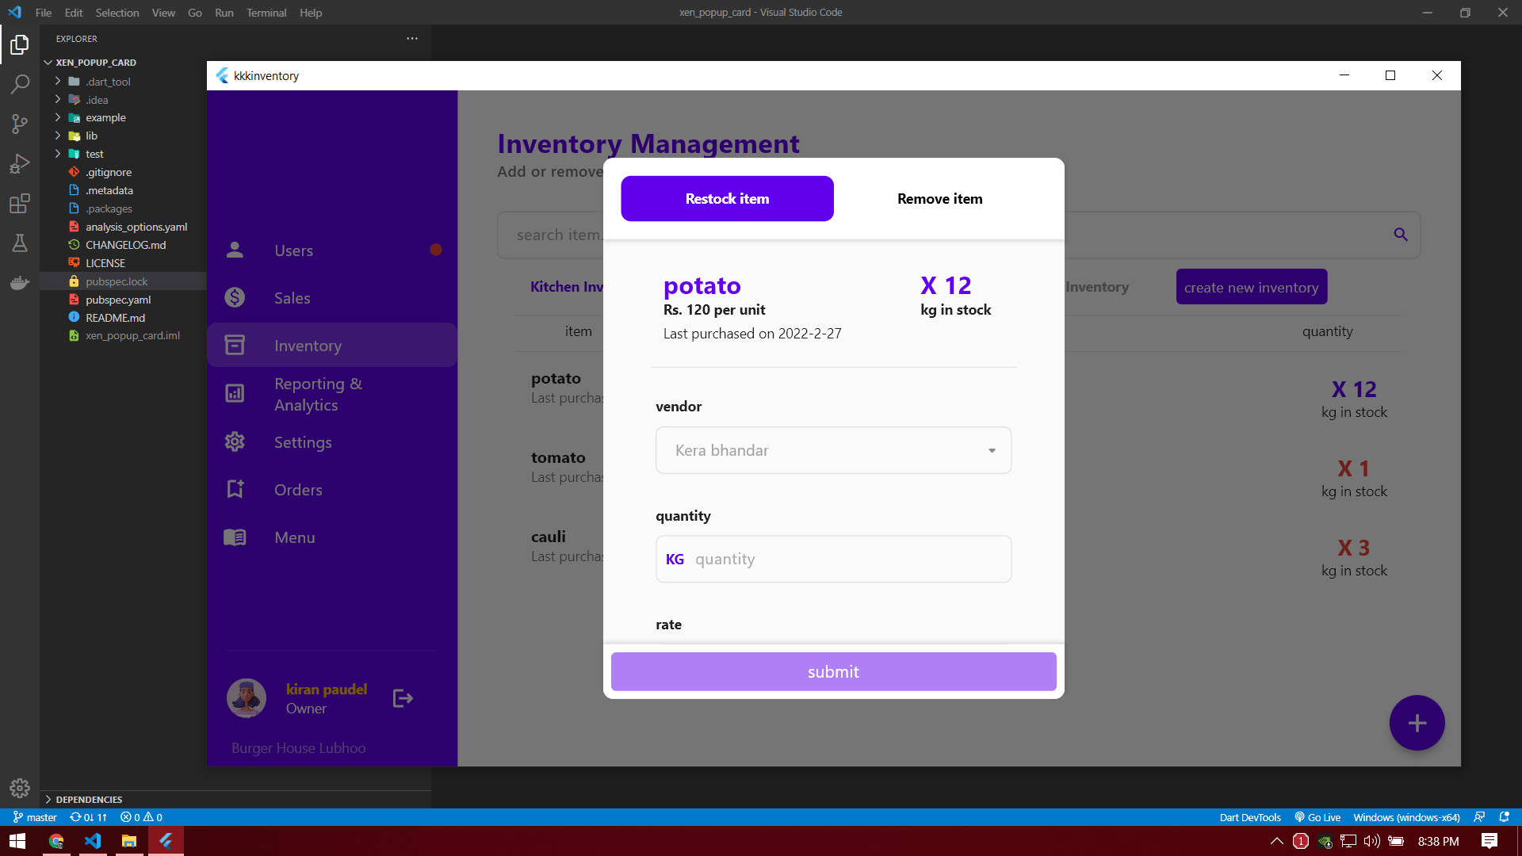Viewport: 1522px width, 856px height.
Task: Open the Search view in VS Code activity bar
Action: pos(19,84)
